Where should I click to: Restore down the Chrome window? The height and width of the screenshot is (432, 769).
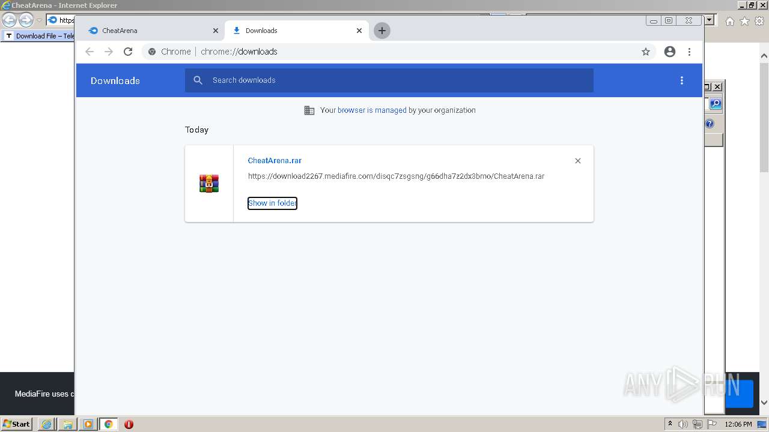tap(669, 20)
